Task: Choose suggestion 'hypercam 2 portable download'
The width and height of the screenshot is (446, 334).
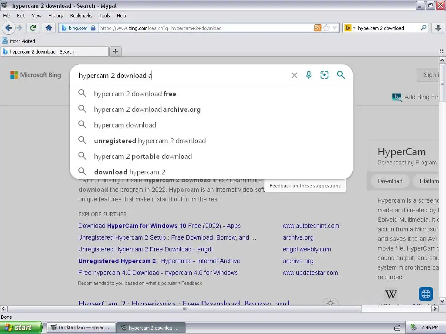Action: click(211, 156)
